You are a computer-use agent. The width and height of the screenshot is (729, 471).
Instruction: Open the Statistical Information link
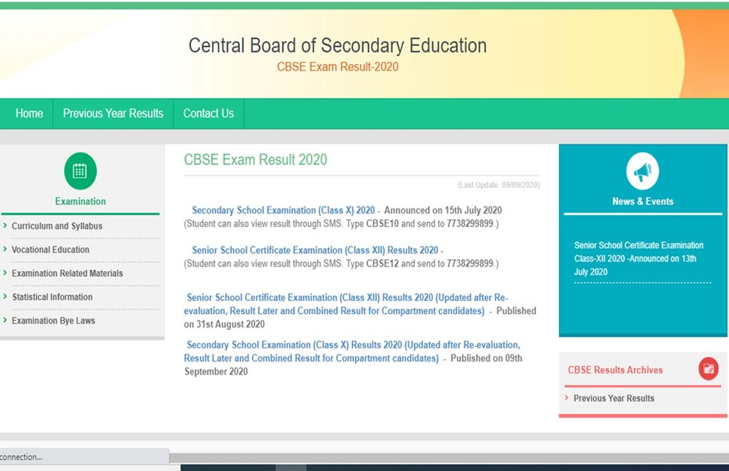click(x=52, y=297)
